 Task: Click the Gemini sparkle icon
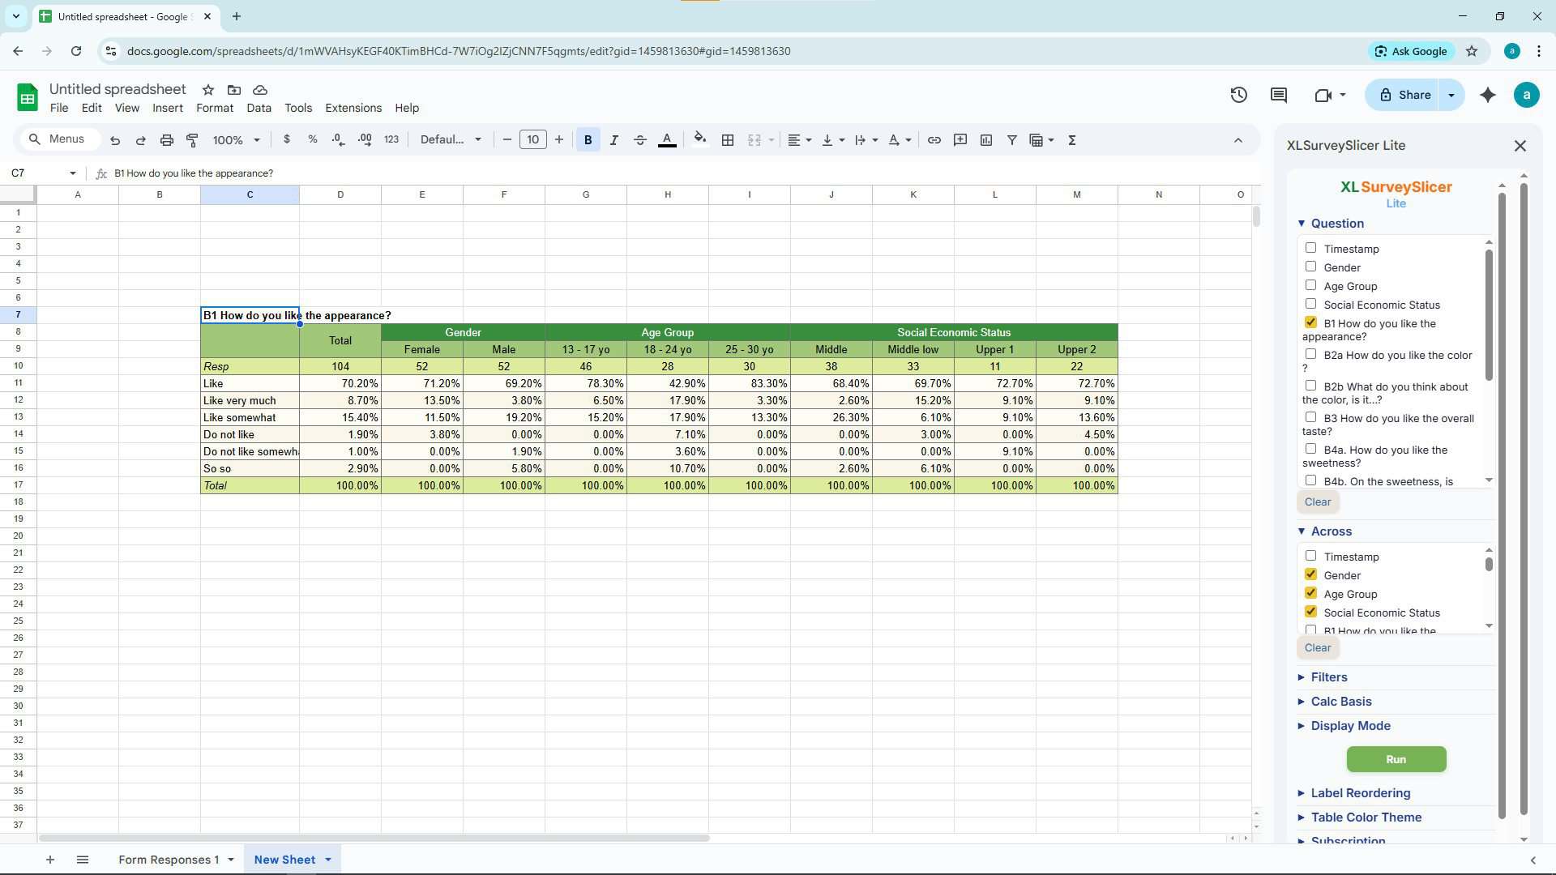[1488, 95]
